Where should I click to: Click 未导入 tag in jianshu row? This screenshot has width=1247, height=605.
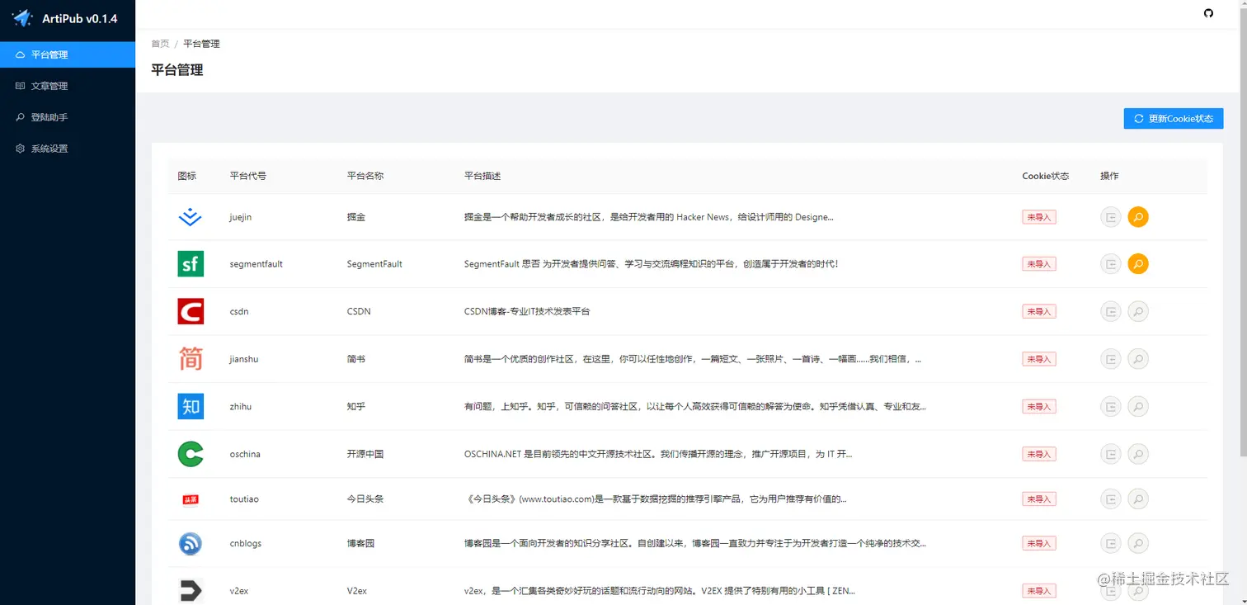point(1039,359)
